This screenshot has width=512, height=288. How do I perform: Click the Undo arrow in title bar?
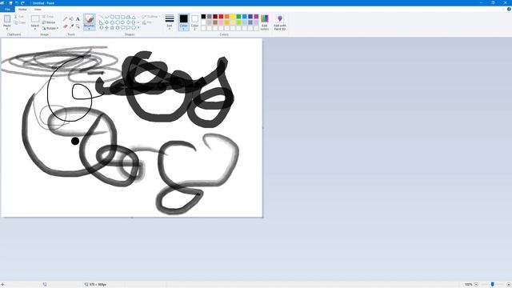[17, 3]
